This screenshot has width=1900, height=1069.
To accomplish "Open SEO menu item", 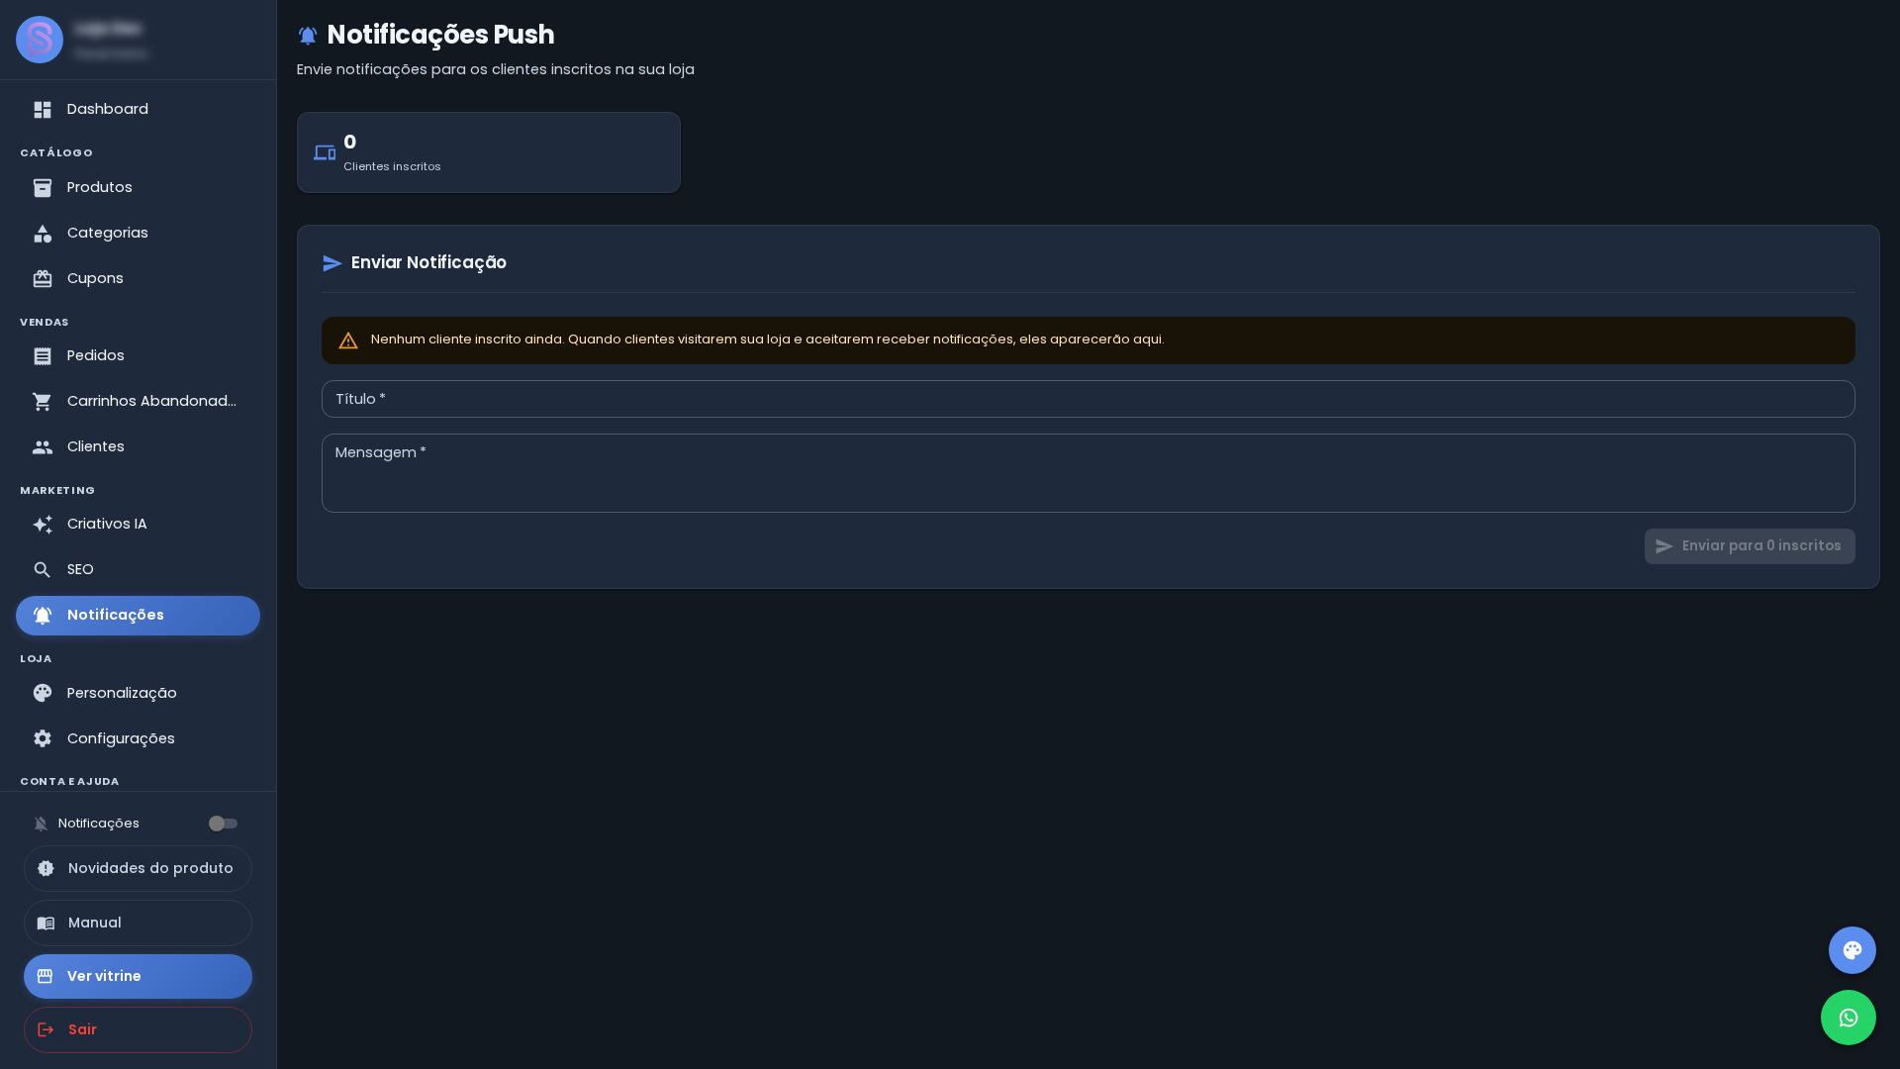I will pyautogui.click(x=138, y=570).
